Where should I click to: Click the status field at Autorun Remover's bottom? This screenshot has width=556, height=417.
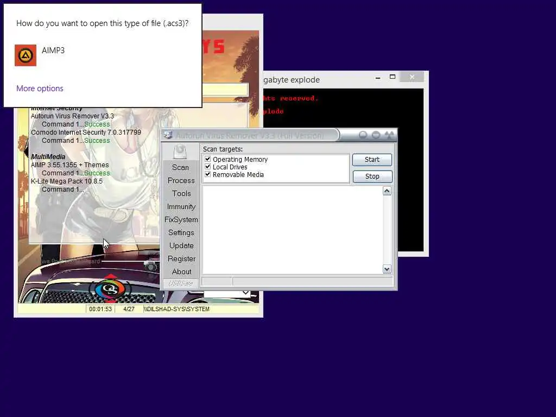tap(297, 282)
